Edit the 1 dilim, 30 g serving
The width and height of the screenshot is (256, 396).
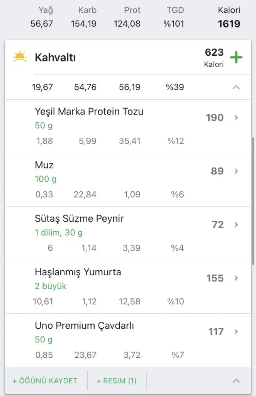pos(59,233)
